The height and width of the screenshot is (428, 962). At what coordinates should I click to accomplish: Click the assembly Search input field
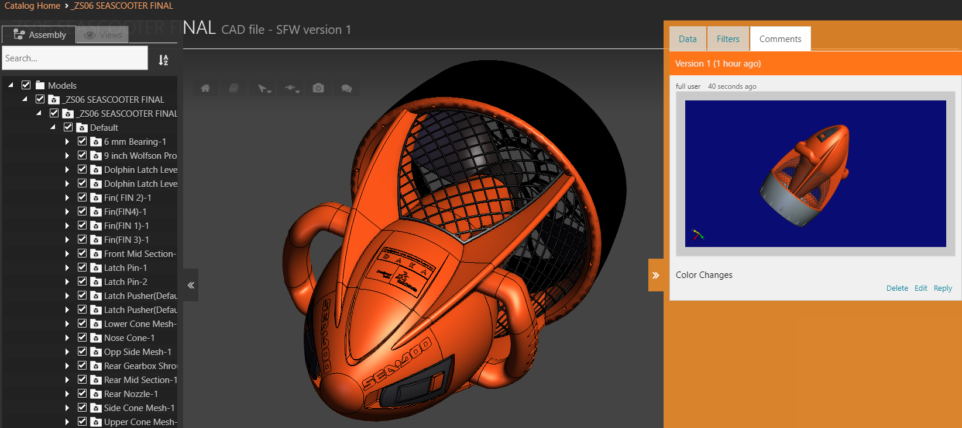[75, 58]
